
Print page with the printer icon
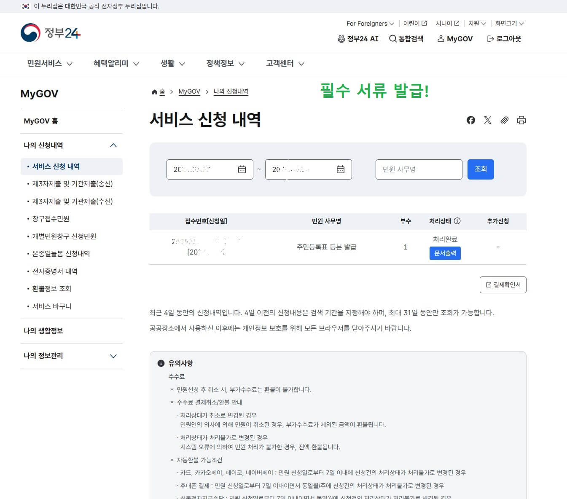pos(521,120)
